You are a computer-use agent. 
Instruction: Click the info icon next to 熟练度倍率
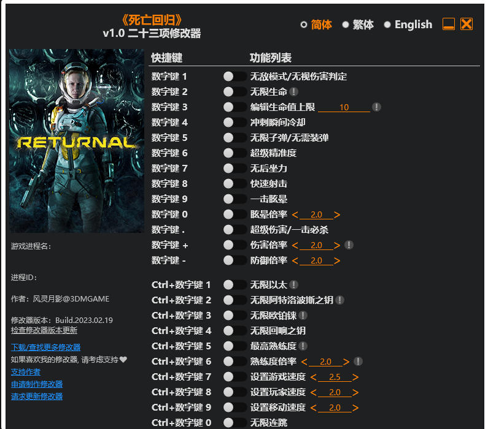pyautogui.click(x=358, y=362)
